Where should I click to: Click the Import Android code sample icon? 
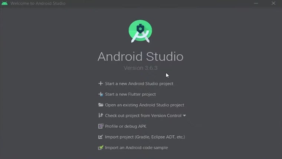tap(101, 148)
